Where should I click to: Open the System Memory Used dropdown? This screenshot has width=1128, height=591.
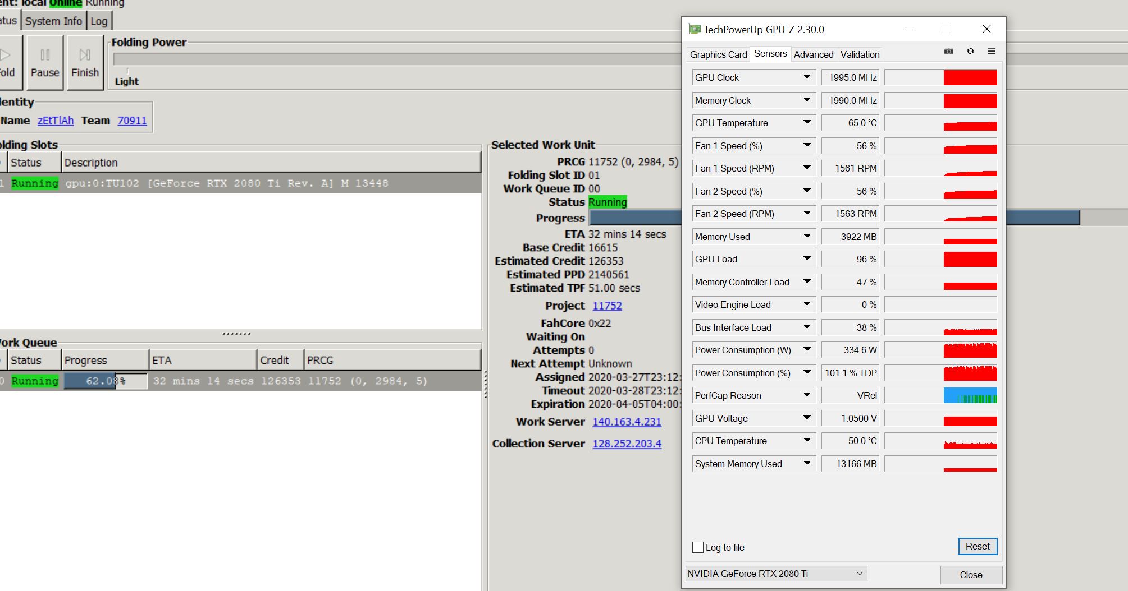pos(807,463)
